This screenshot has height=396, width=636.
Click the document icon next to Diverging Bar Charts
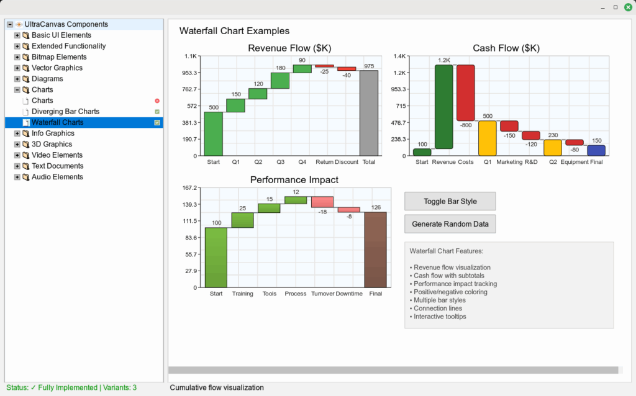coord(25,112)
